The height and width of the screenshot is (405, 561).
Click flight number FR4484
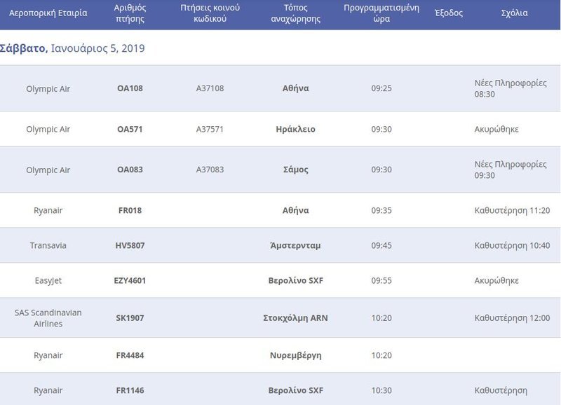[129, 355]
